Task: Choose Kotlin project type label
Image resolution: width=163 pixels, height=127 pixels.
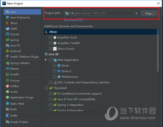Action: click(14, 116)
